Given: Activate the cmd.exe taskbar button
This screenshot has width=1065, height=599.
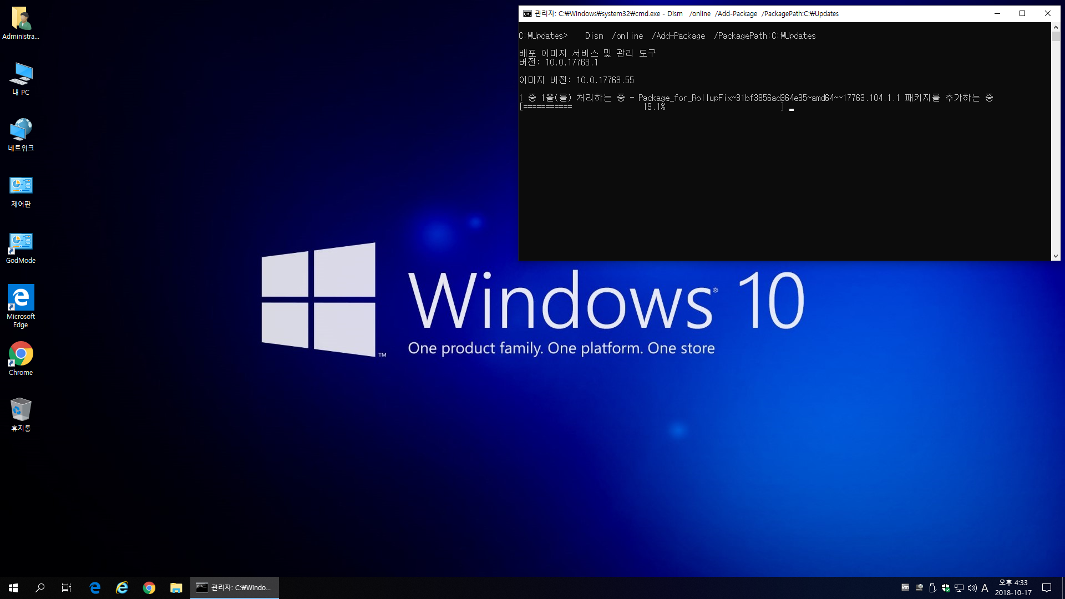Looking at the screenshot, I should pyautogui.click(x=235, y=588).
